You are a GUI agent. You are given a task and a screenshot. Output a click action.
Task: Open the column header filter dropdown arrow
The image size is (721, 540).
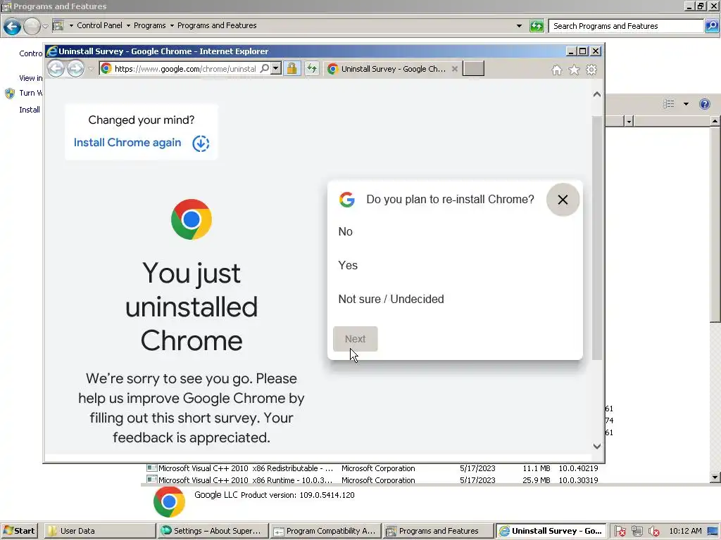(x=629, y=121)
